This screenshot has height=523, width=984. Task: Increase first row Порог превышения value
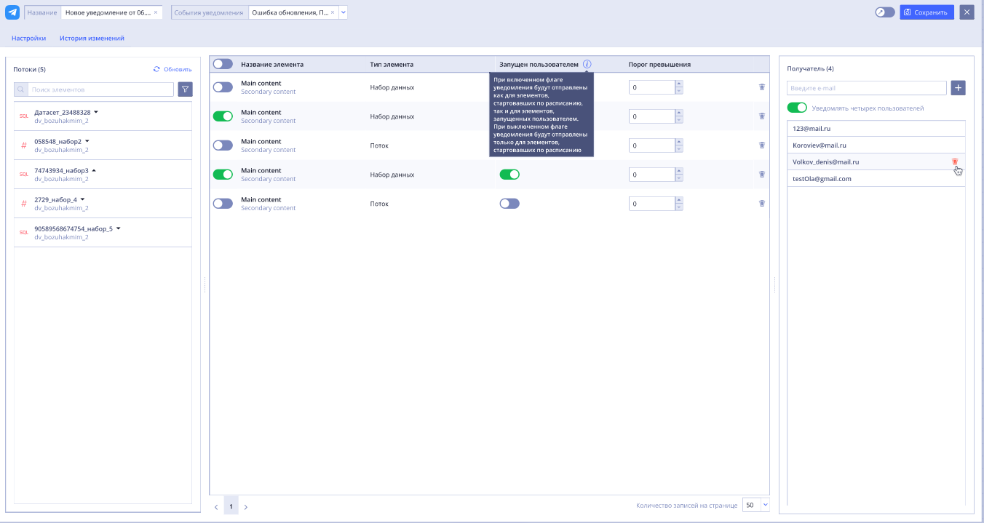679,84
